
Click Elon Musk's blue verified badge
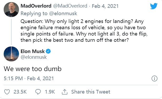click(x=48, y=51)
